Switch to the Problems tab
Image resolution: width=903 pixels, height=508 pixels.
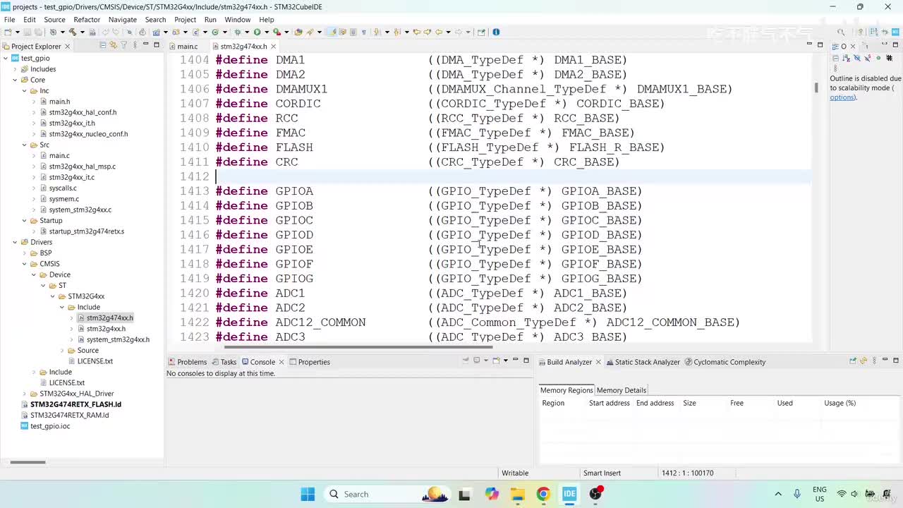[x=187, y=362]
